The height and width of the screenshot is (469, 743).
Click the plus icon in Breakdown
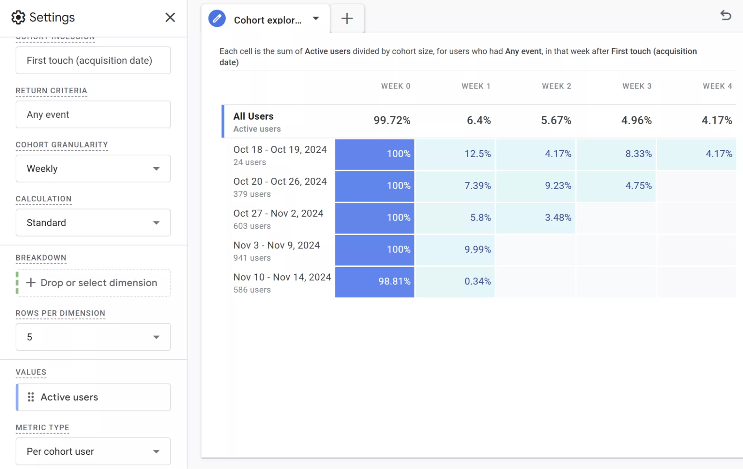31,283
